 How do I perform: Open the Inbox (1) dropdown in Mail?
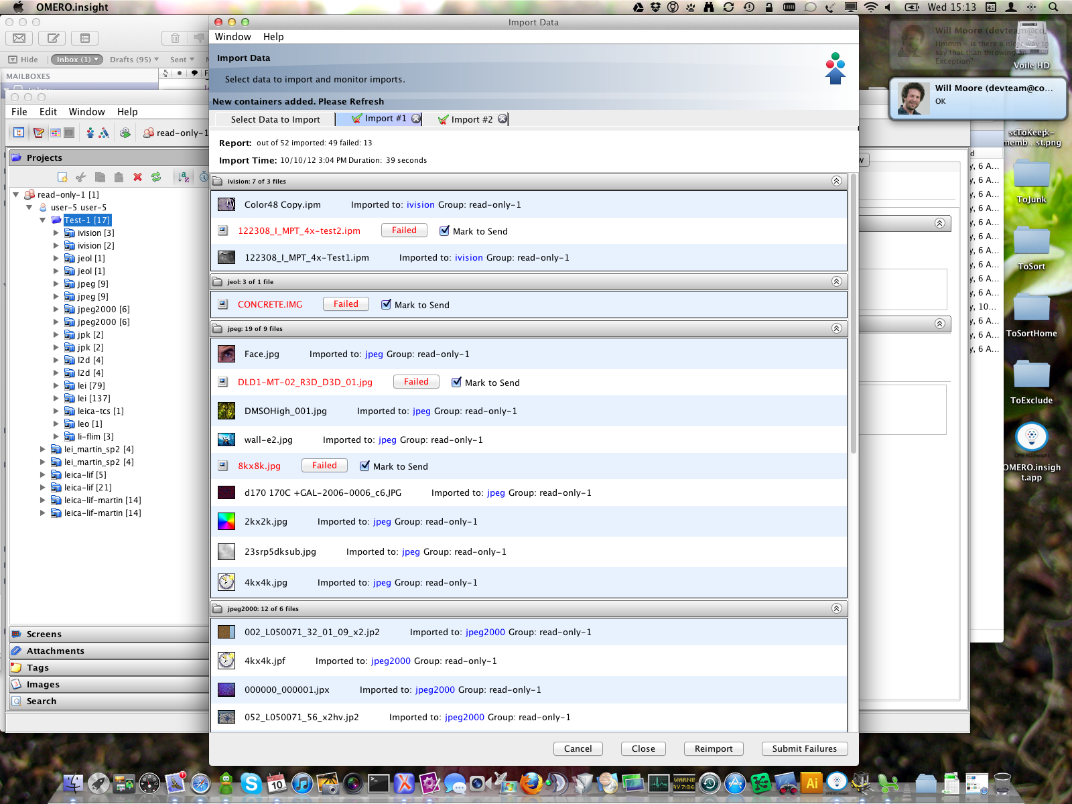coord(77,60)
